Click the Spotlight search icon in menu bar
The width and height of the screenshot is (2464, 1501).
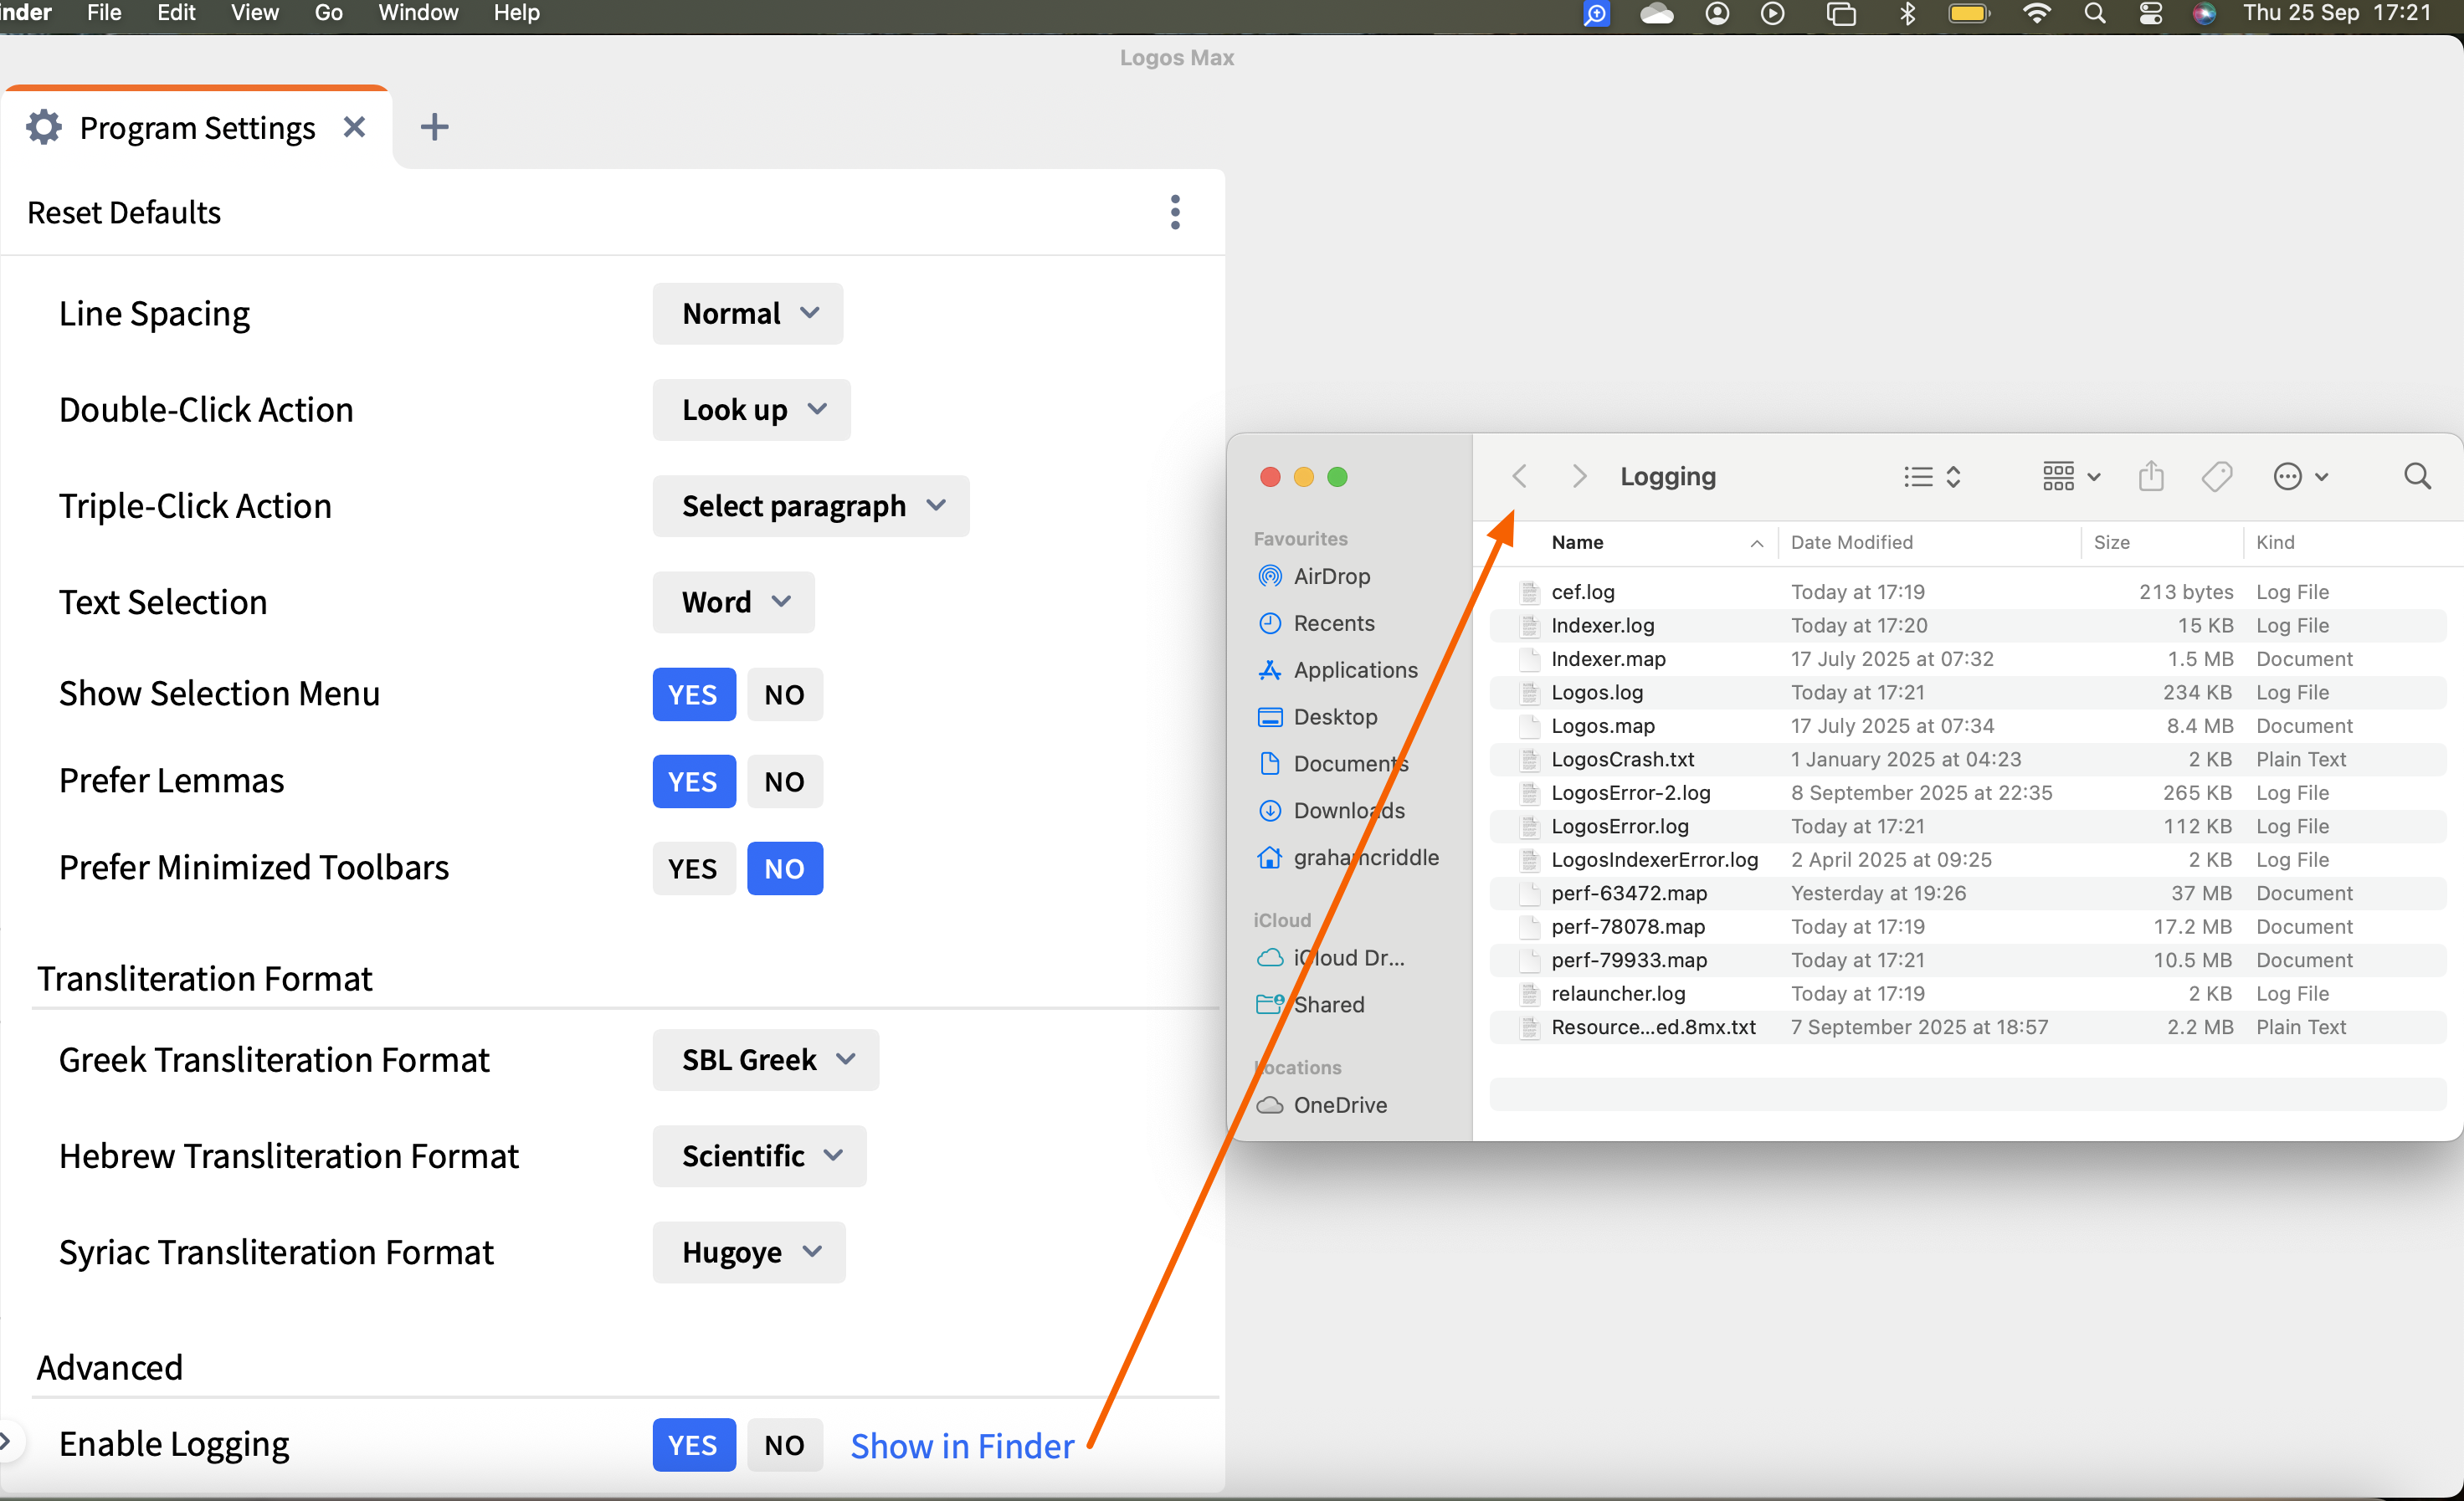(2094, 14)
